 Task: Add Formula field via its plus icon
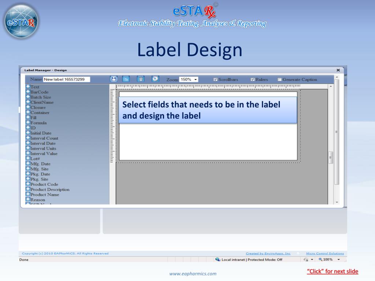[28, 123]
